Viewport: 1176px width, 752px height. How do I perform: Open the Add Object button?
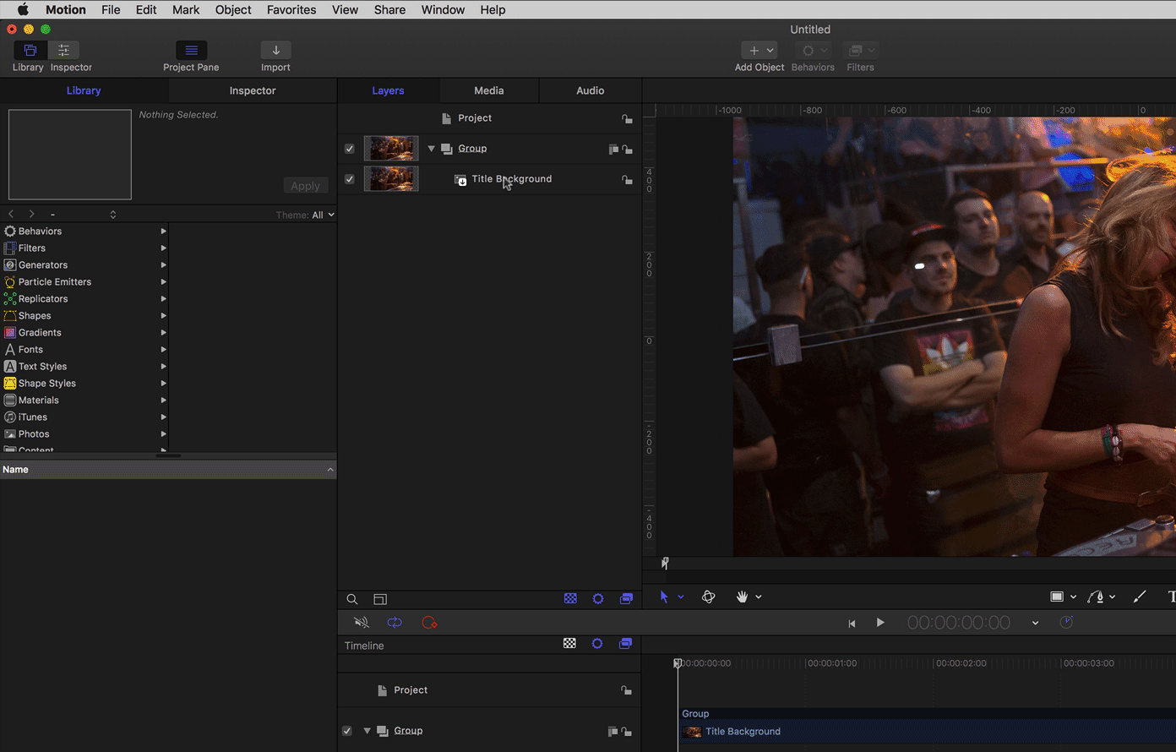coord(759,50)
